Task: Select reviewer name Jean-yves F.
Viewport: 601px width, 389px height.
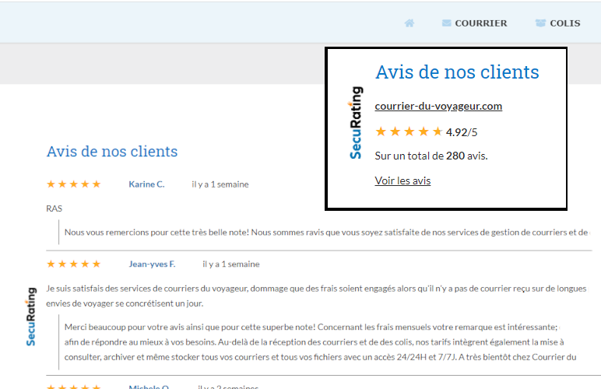Action: (x=152, y=264)
